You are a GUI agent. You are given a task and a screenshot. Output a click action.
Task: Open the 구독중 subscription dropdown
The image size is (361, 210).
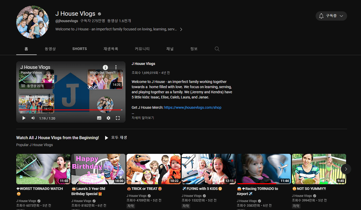point(331,16)
